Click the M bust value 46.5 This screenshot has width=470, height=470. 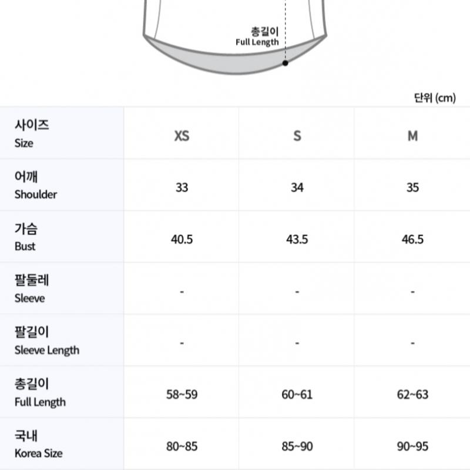(x=412, y=239)
